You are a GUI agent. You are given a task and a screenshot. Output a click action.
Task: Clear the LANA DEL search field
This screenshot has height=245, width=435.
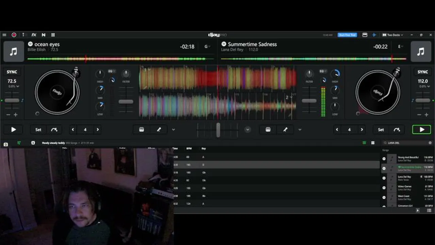tap(430, 143)
